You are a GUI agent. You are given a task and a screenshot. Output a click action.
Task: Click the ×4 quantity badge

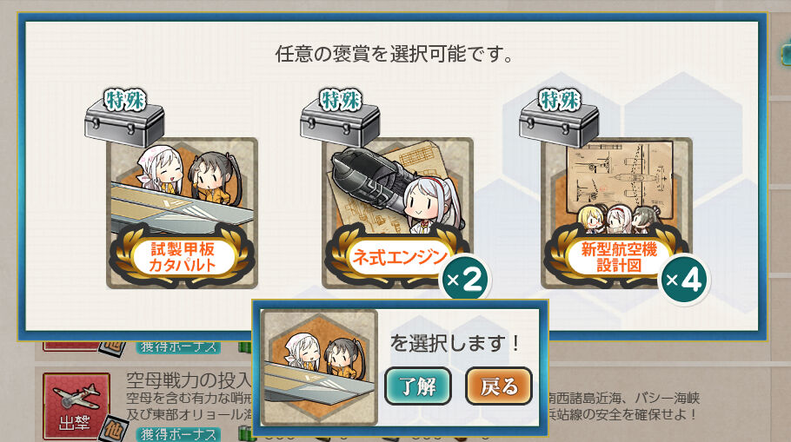[684, 280]
